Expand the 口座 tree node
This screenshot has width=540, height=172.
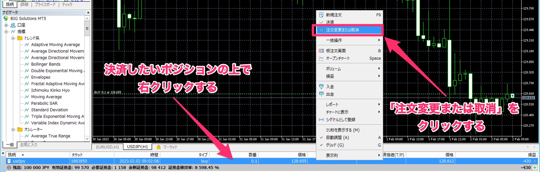coord(6,25)
